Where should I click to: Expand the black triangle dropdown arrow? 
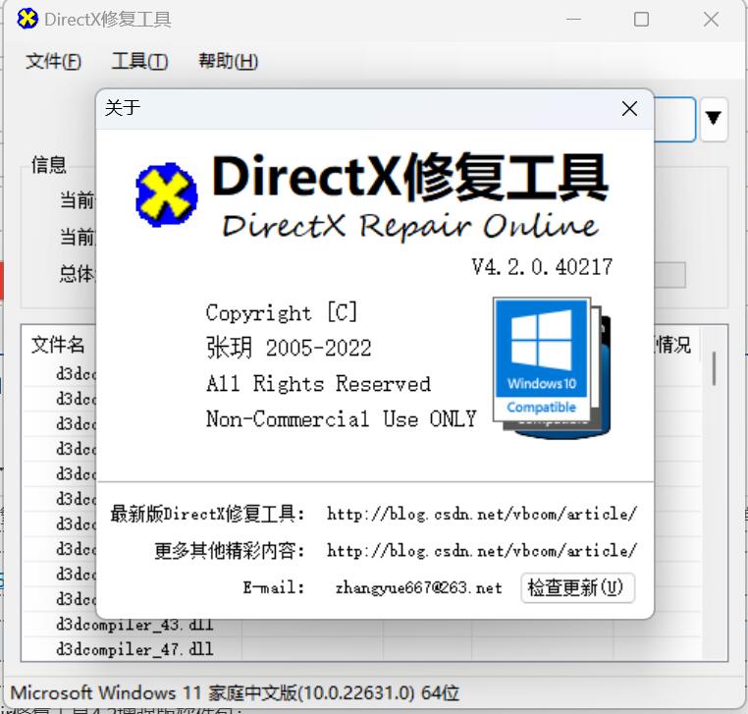[714, 119]
